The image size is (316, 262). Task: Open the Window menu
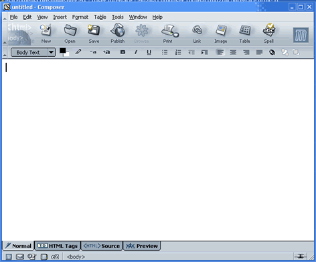click(138, 17)
